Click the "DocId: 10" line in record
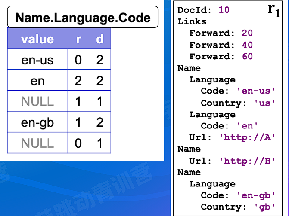 tap(203, 10)
